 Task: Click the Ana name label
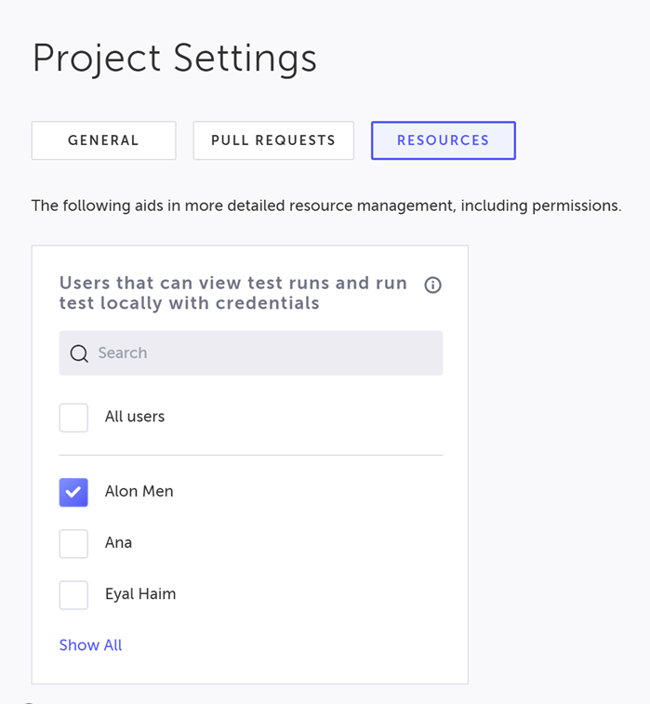[x=118, y=542]
